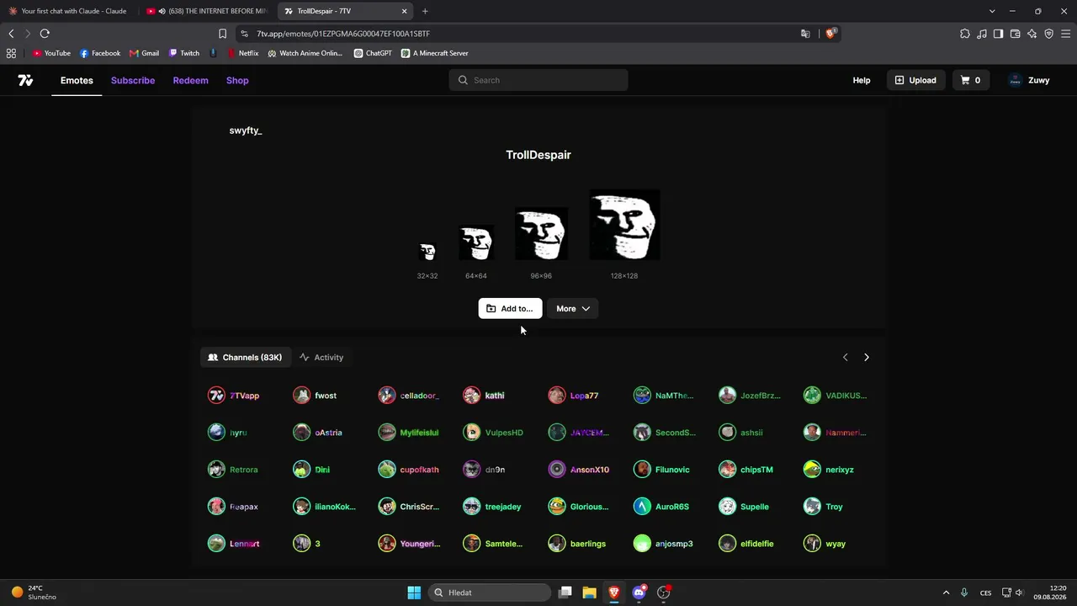The width and height of the screenshot is (1077, 606).
Task: Open Brave browser taskbar icon
Action: pos(614,593)
